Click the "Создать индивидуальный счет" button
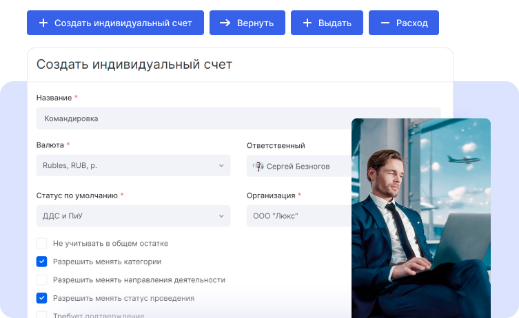This screenshot has height=318, width=519. (115, 23)
